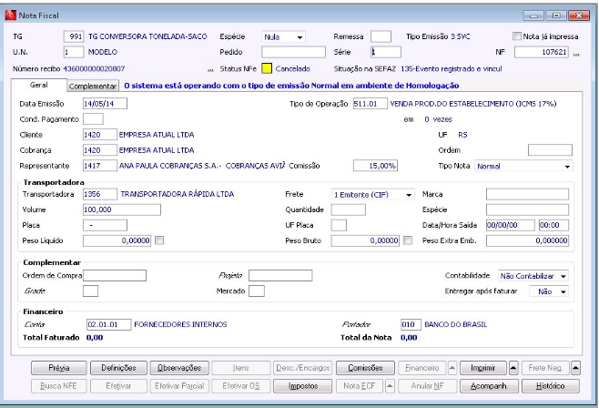Click the Representante field 1417
The width and height of the screenshot is (599, 408).
[100, 166]
